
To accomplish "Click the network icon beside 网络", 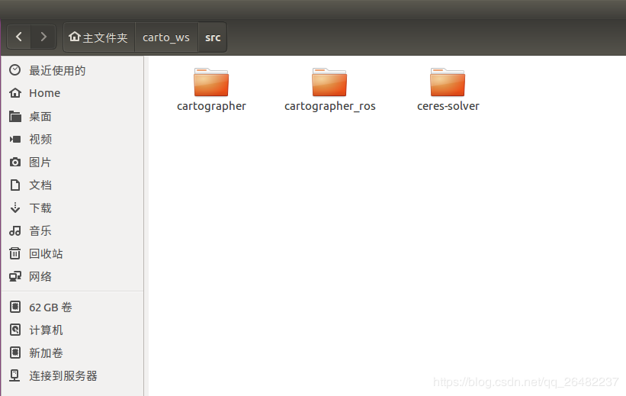I will [15, 276].
